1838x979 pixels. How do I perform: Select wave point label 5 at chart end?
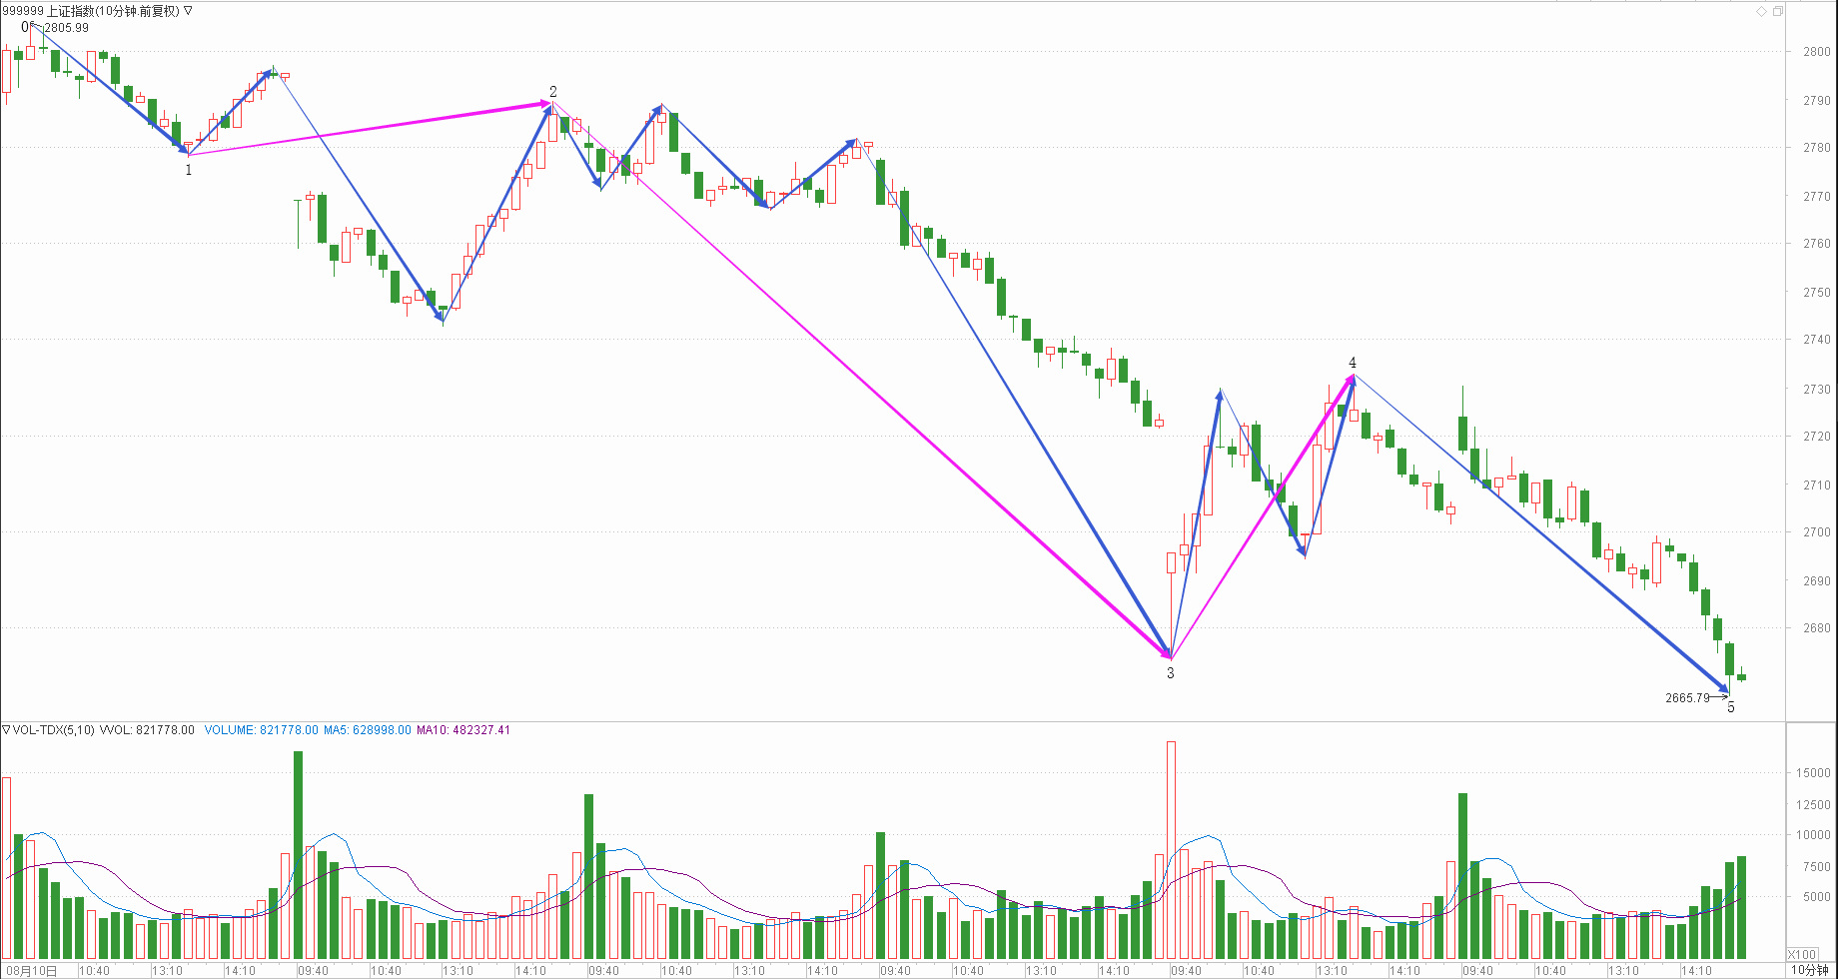[x=1731, y=707]
